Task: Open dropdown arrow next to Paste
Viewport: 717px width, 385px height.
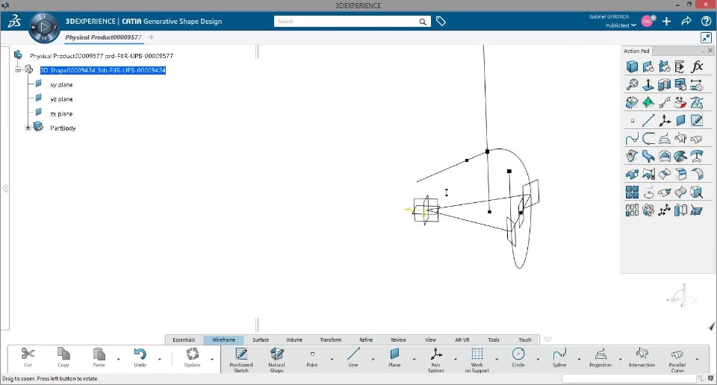Action: pyautogui.click(x=119, y=360)
